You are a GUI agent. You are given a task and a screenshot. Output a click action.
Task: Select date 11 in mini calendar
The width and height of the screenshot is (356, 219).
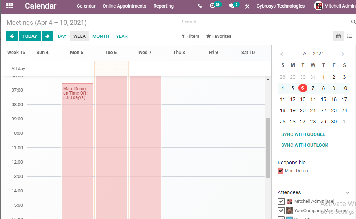pos(282,99)
